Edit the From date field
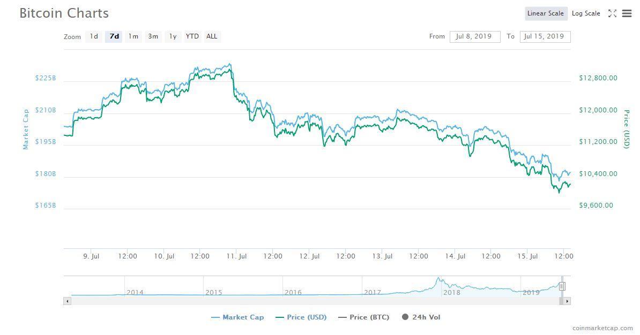 pos(474,36)
